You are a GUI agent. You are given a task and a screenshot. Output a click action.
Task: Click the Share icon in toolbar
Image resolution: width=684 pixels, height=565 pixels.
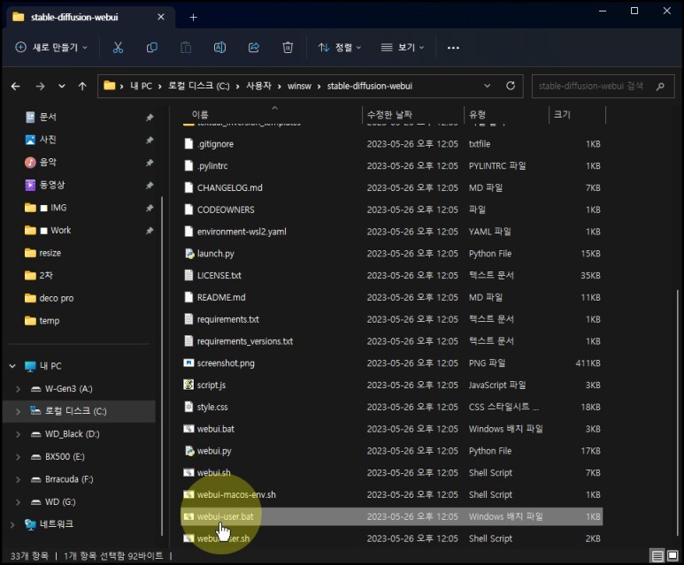point(254,48)
